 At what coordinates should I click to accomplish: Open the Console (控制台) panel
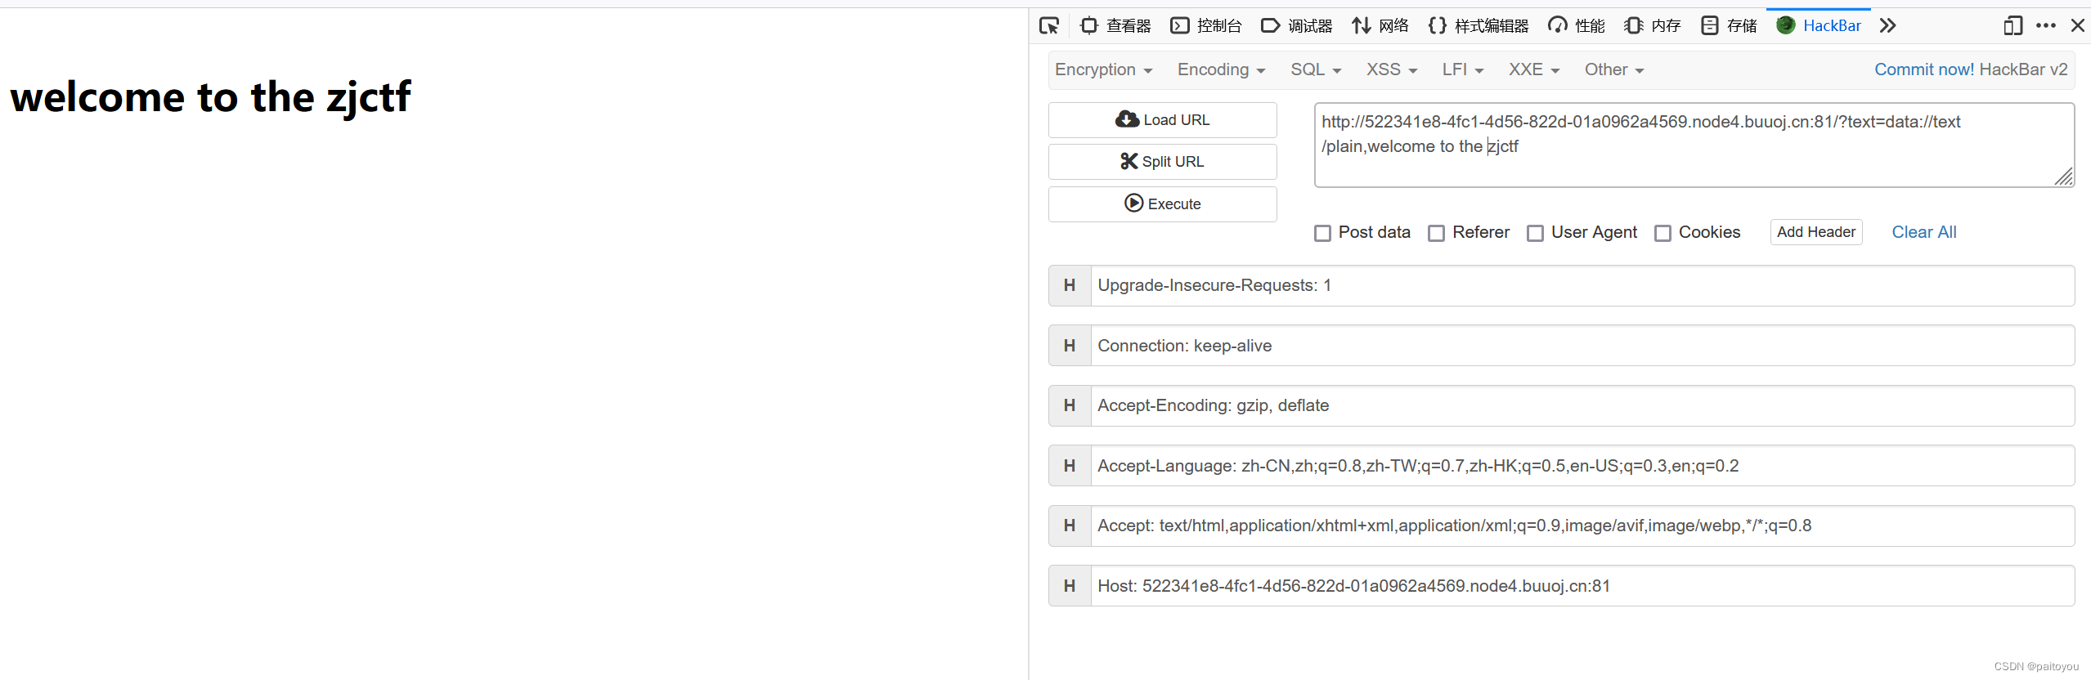coord(1206,26)
